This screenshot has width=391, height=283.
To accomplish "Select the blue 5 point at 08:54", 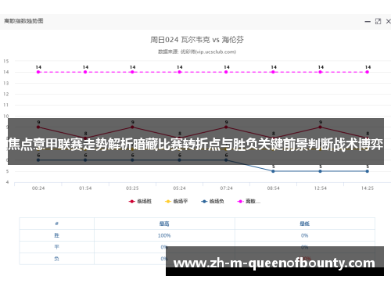I will click(x=273, y=171).
